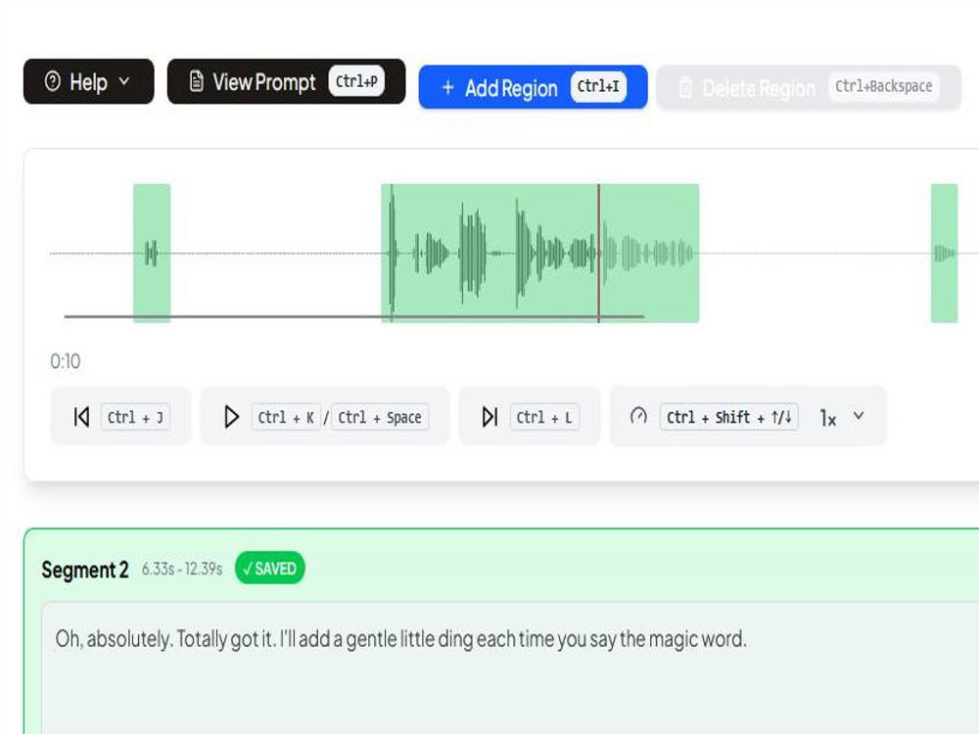The width and height of the screenshot is (979, 734).
Task: Select the green region at right edge
Action: 944,252
